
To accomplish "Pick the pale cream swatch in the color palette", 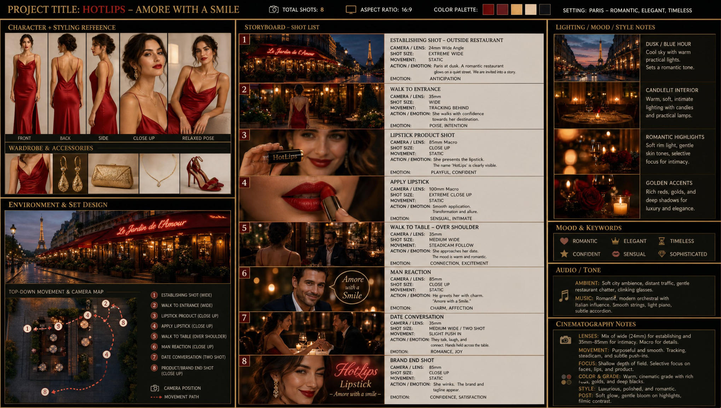I will point(531,10).
